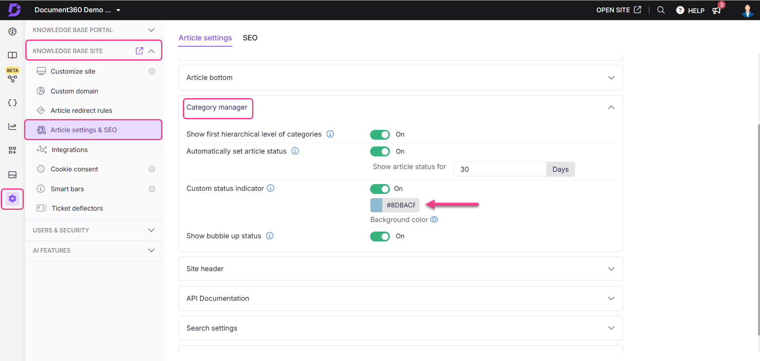Open Custom domain menu item

coord(93,91)
